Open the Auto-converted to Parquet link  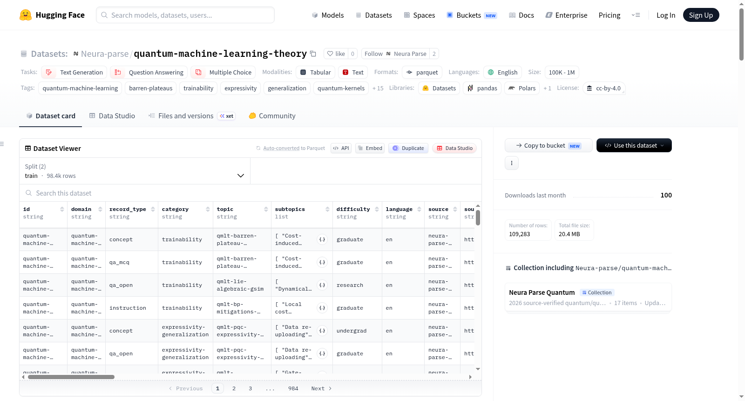coord(294,148)
